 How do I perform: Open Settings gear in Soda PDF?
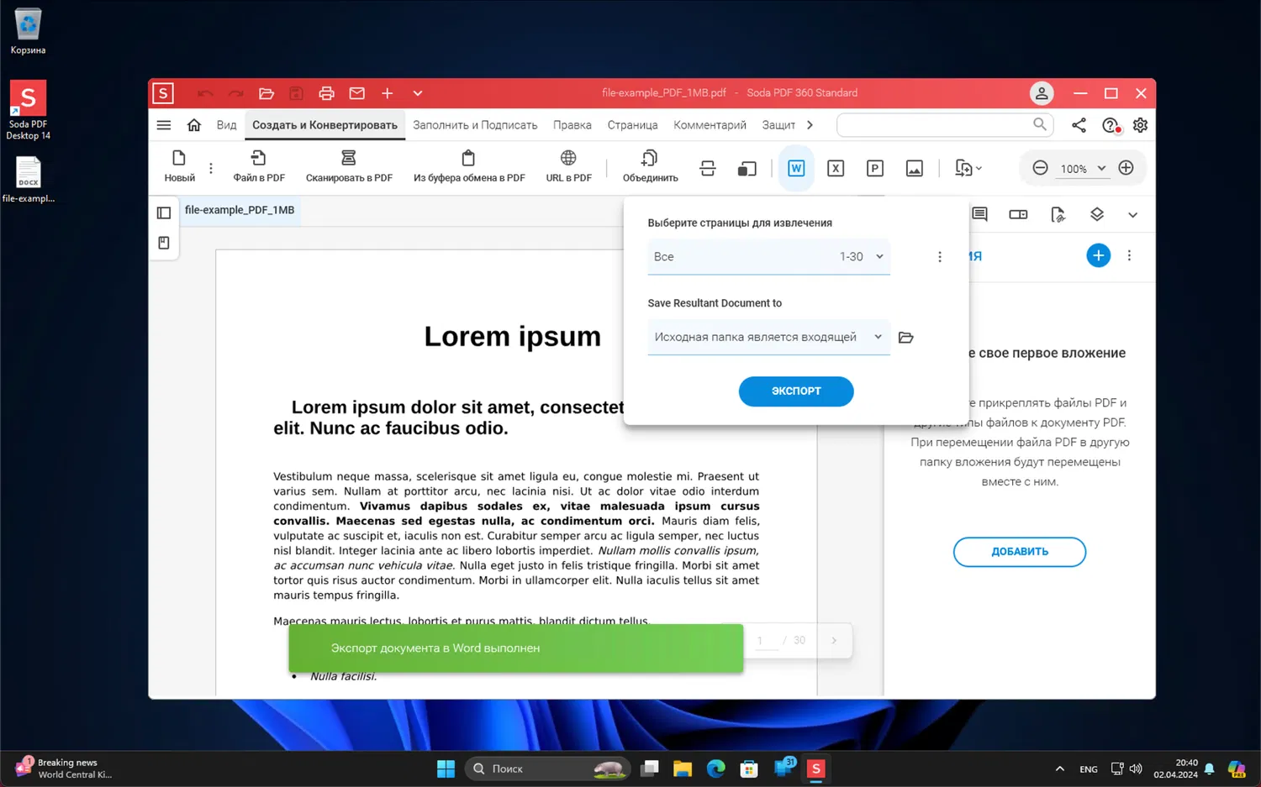pyautogui.click(x=1140, y=125)
